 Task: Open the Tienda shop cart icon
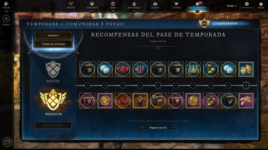pyautogui.click(x=176, y=4)
